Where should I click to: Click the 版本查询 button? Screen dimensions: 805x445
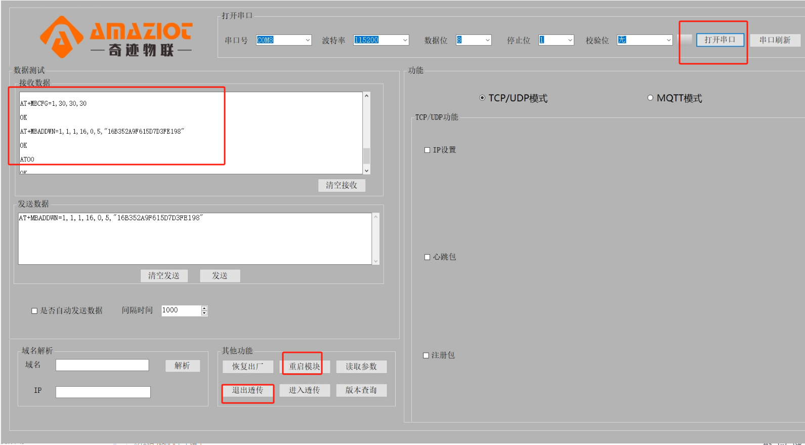(361, 390)
